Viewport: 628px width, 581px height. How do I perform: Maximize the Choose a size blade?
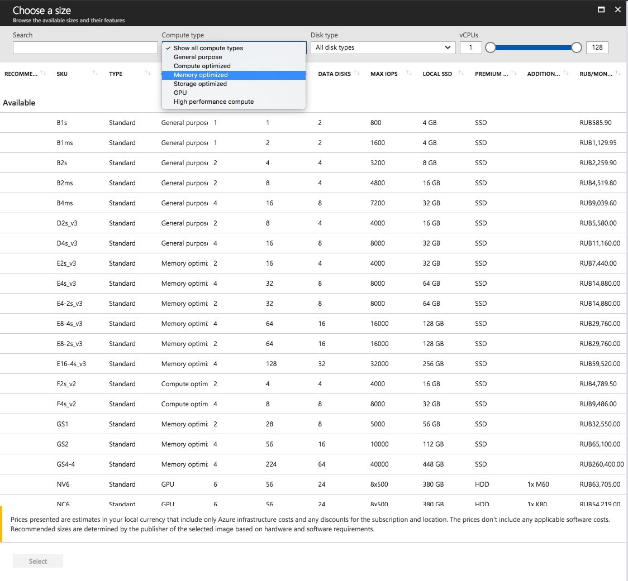point(601,9)
